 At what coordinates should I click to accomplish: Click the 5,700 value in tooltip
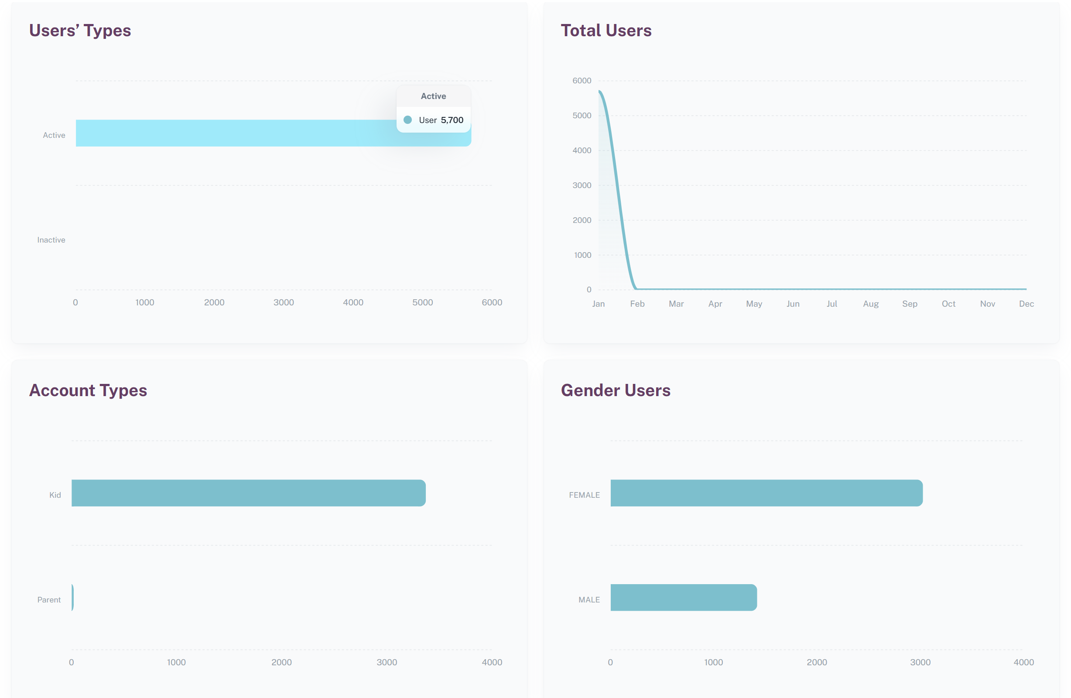tap(452, 120)
